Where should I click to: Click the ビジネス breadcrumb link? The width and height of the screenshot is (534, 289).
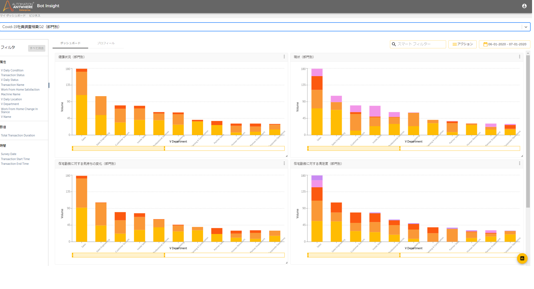point(34,16)
